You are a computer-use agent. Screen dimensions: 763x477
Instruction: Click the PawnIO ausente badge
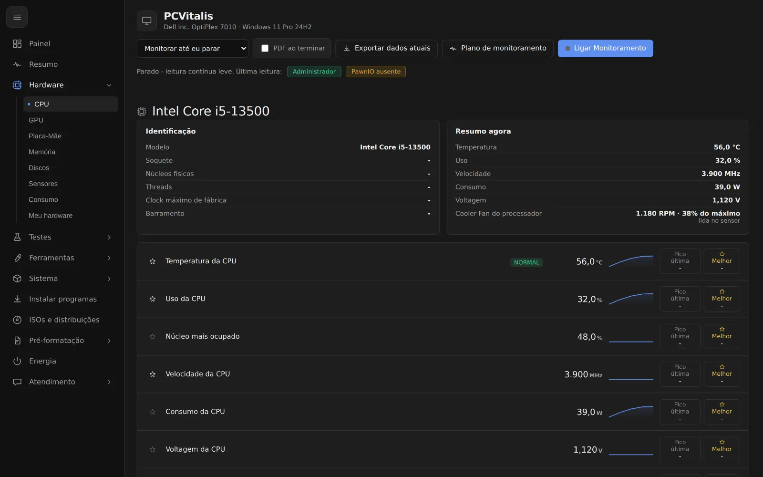[376, 72]
